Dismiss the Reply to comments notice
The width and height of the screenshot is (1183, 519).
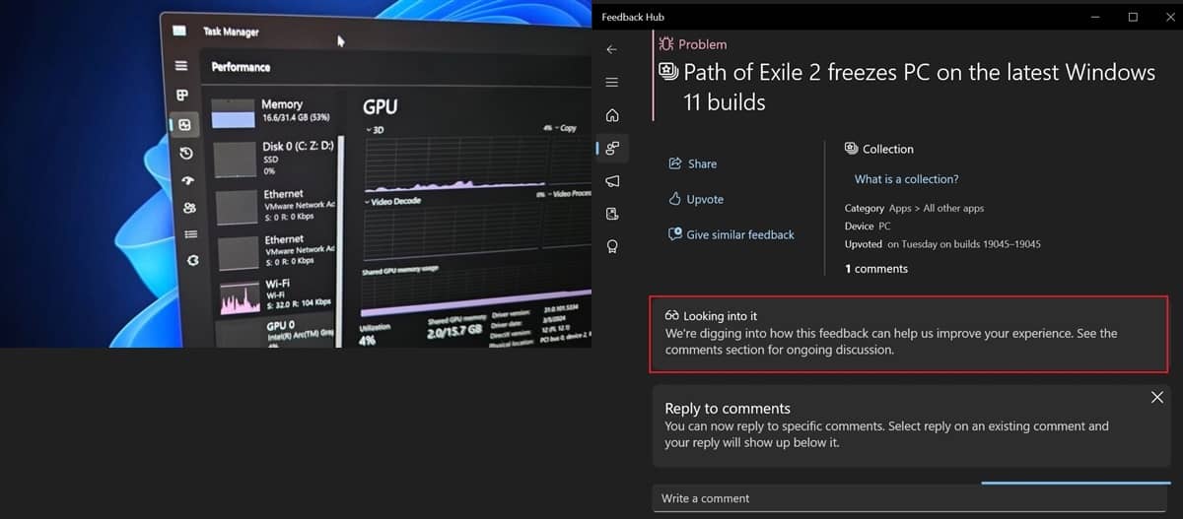coord(1156,397)
